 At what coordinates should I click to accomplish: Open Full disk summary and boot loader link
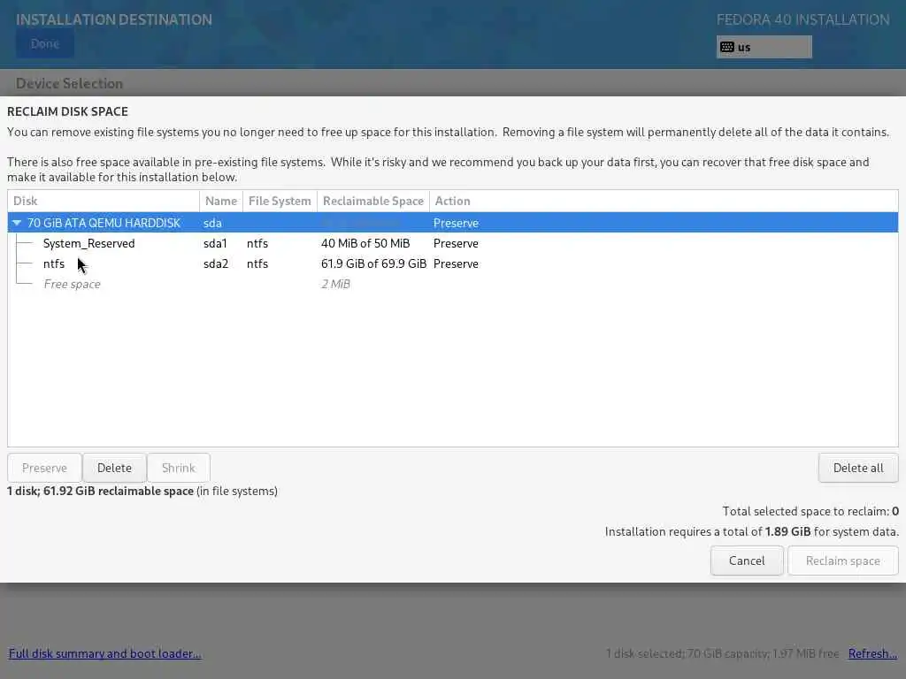click(104, 653)
